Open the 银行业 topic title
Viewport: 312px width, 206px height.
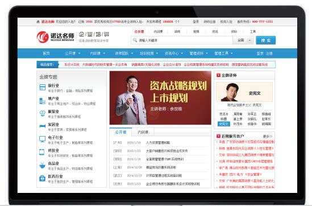[x=53, y=86]
